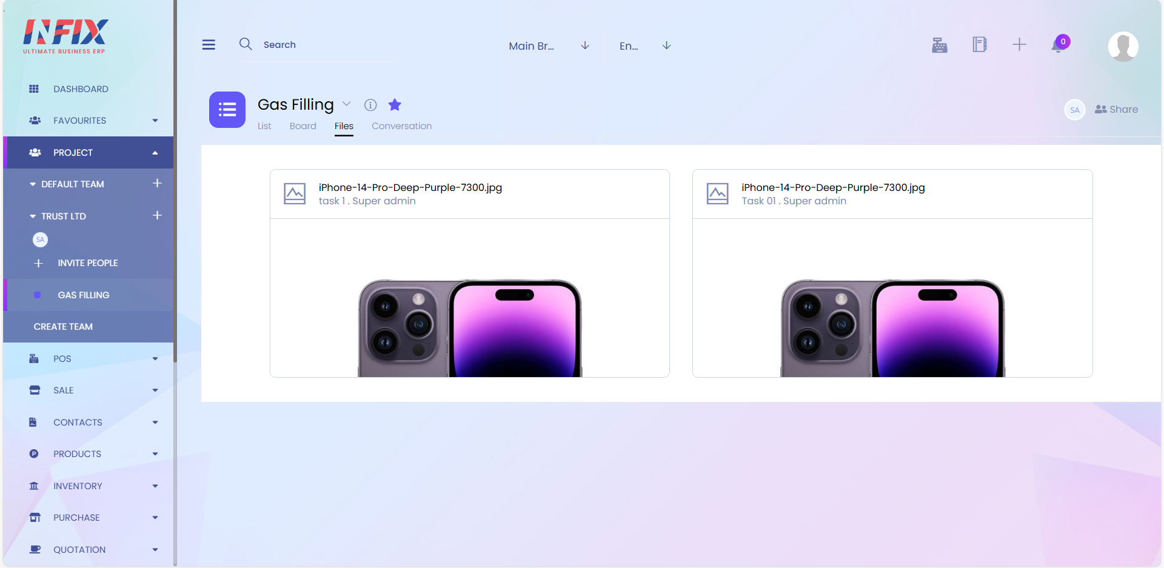Image resolution: width=1164 pixels, height=568 pixels.
Task: Click the INFIX logo
Action: (65, 36)
